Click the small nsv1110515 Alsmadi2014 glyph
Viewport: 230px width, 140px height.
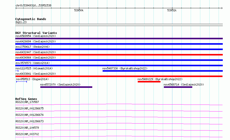point(17,71)
